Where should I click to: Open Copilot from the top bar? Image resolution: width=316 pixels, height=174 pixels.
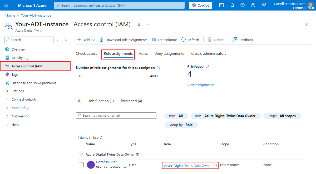200,5
